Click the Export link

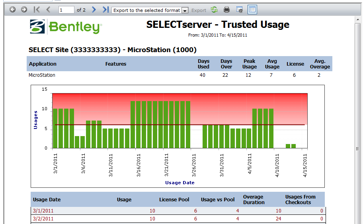pos(199,10)
